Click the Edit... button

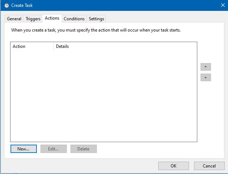click(53, 149)
